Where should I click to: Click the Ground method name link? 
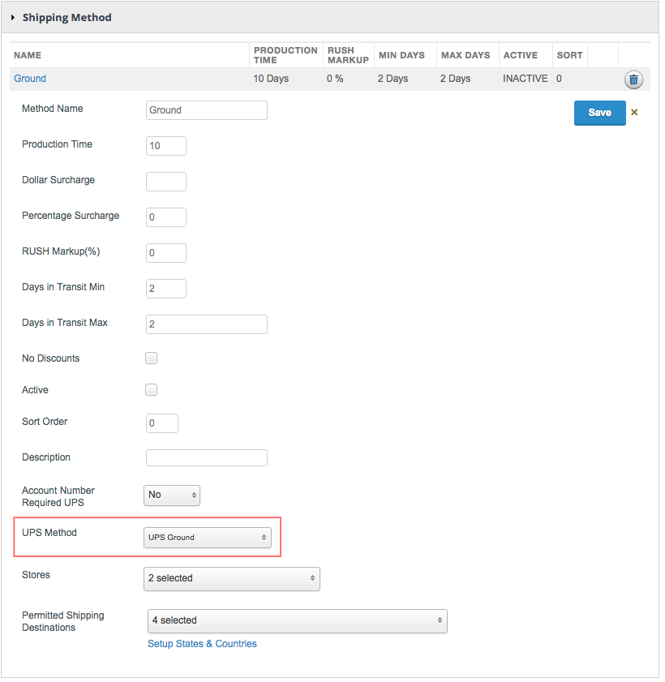30,79
